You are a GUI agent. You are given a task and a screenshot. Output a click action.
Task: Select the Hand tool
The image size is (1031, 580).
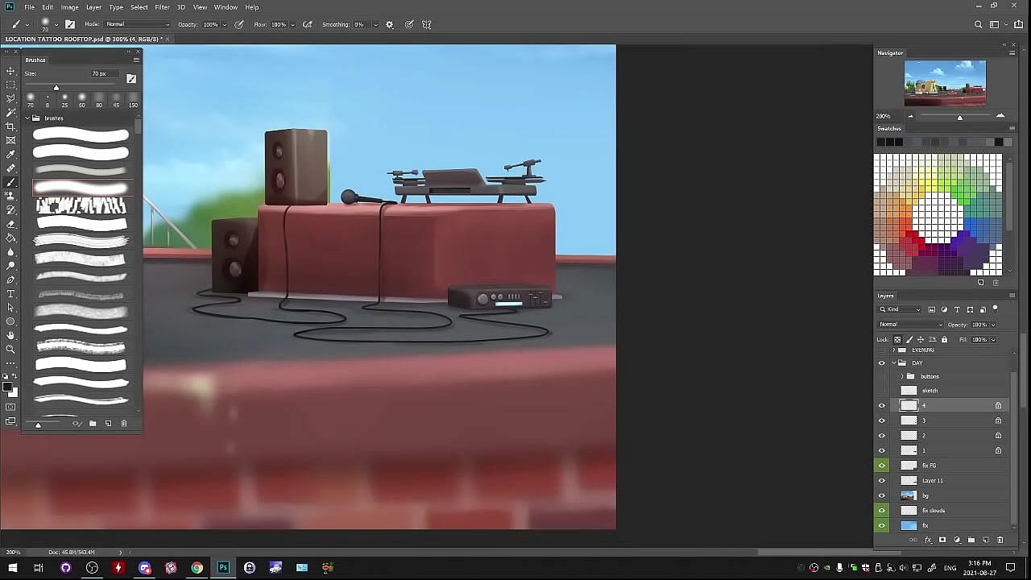(10, 335)
